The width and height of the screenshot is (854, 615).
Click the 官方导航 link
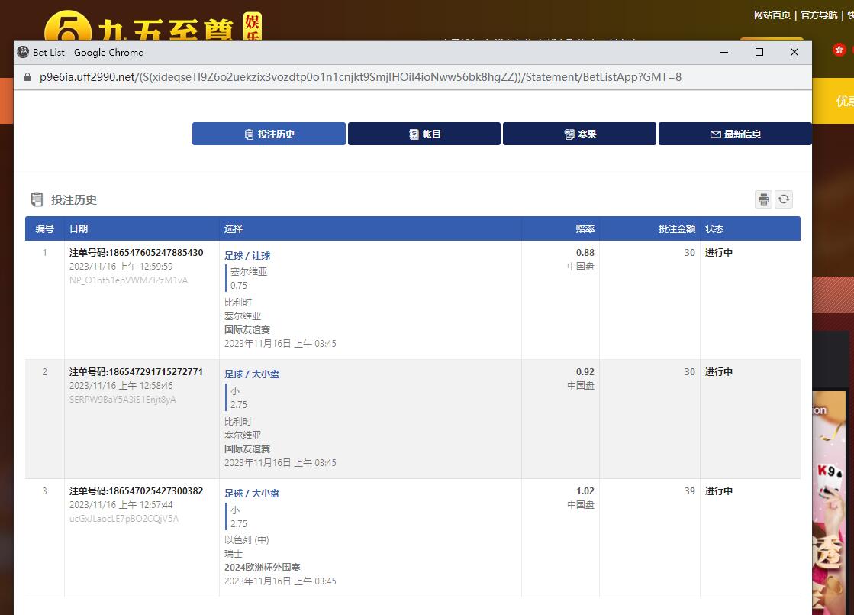coord(819,15)
